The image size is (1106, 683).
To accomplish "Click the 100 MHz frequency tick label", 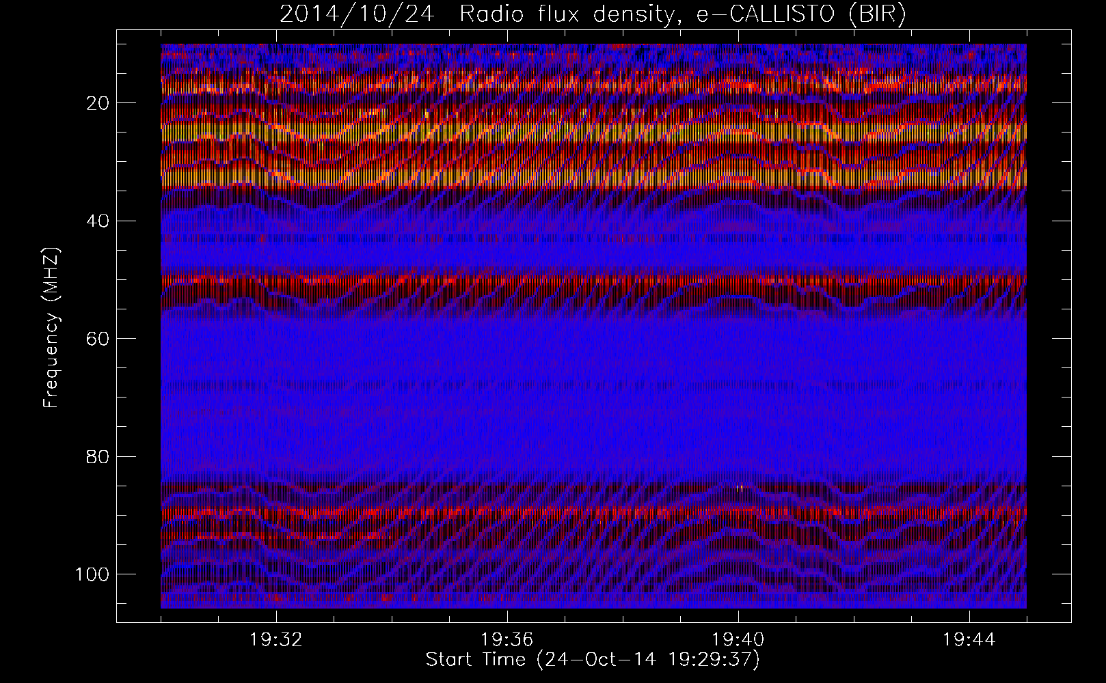I will point(93,574).
